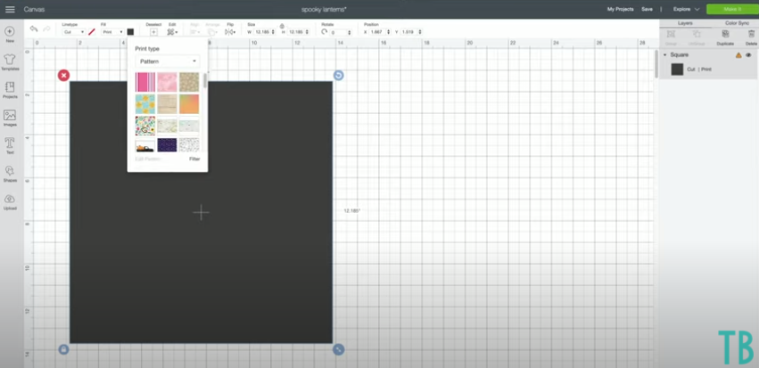Click the resize handle on the square

(x=338, y=349)
